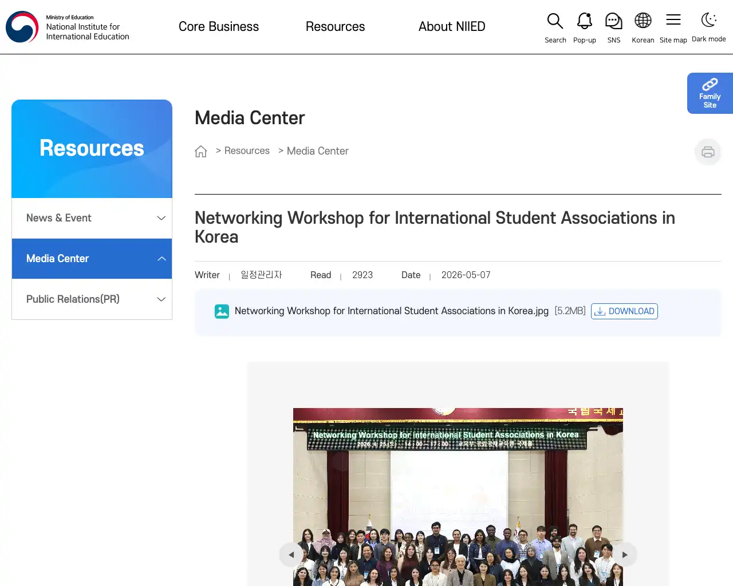Select Public Relations(PR) sidebar item
Screen dimensions: 733x586
pos(92,299)
